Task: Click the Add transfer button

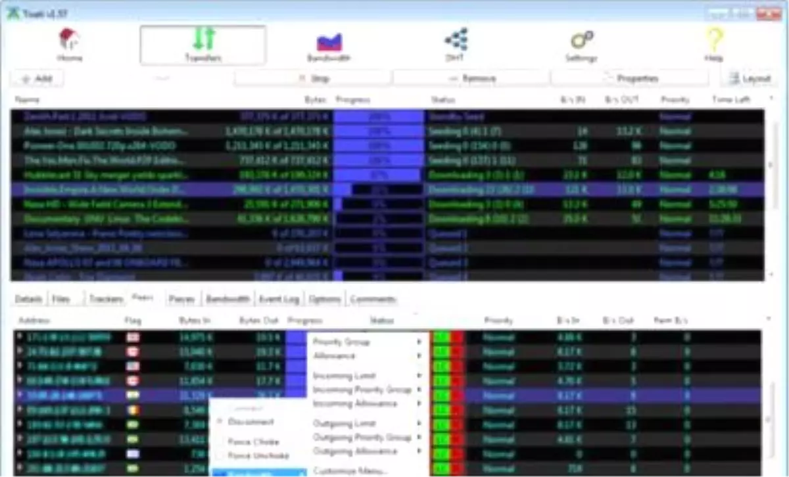Action: pos(37,79)
